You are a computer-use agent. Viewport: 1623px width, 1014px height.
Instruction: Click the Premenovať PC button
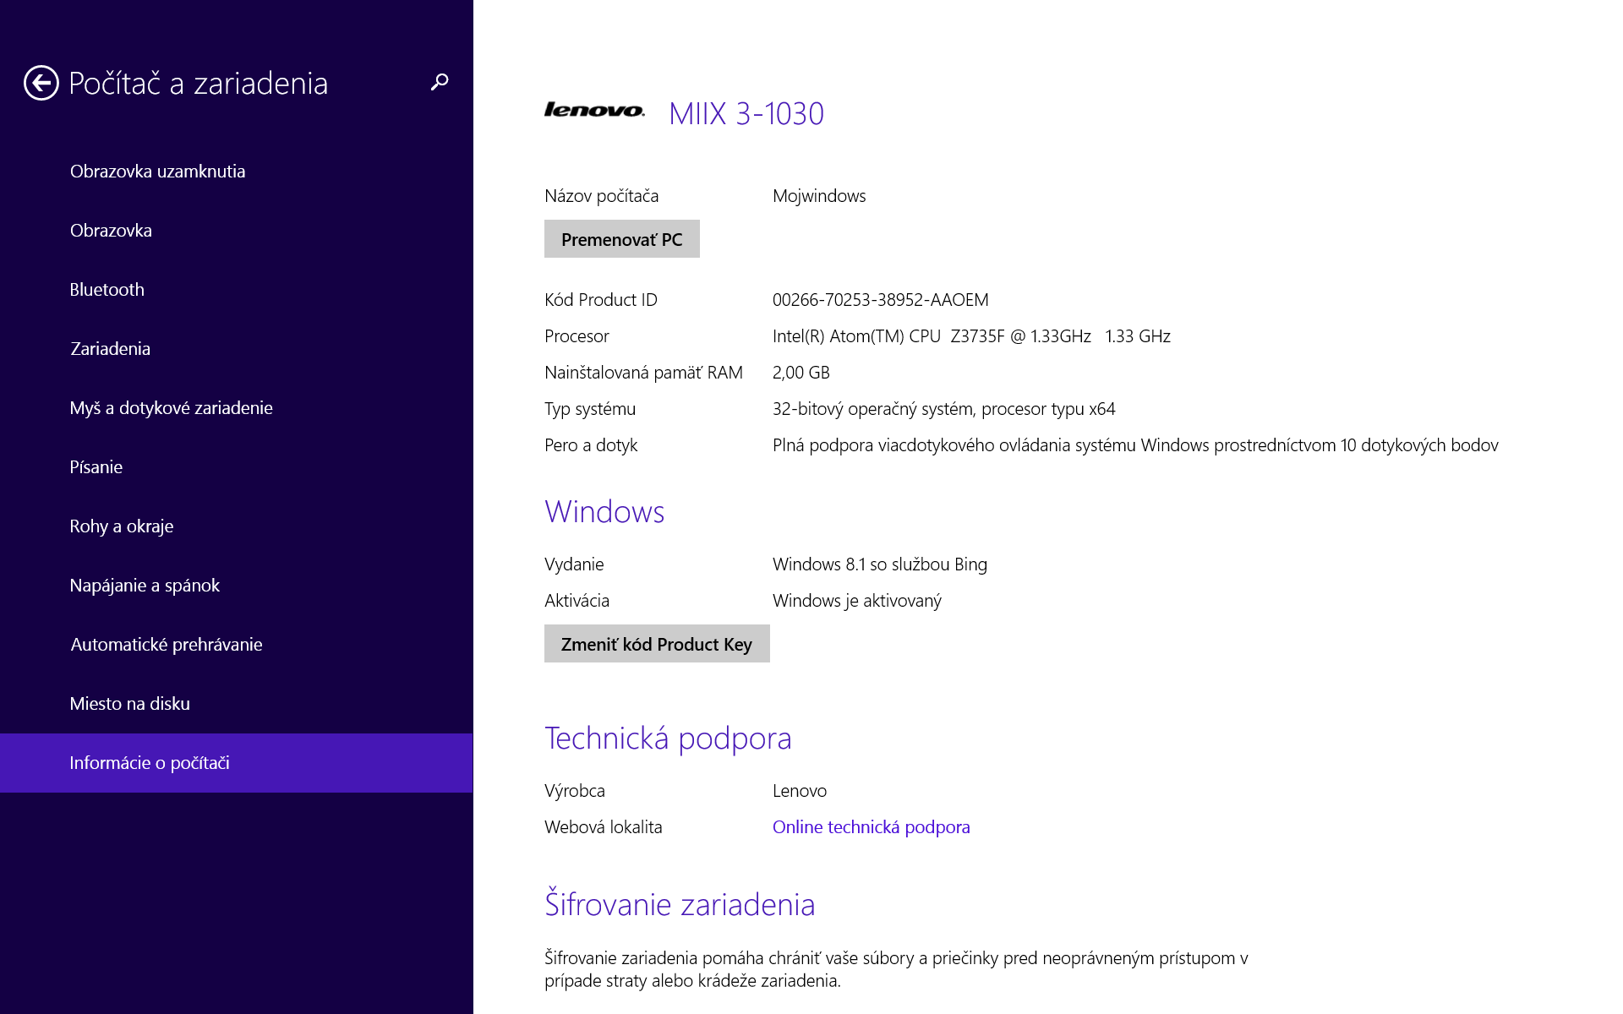click(x=622, y=239)
